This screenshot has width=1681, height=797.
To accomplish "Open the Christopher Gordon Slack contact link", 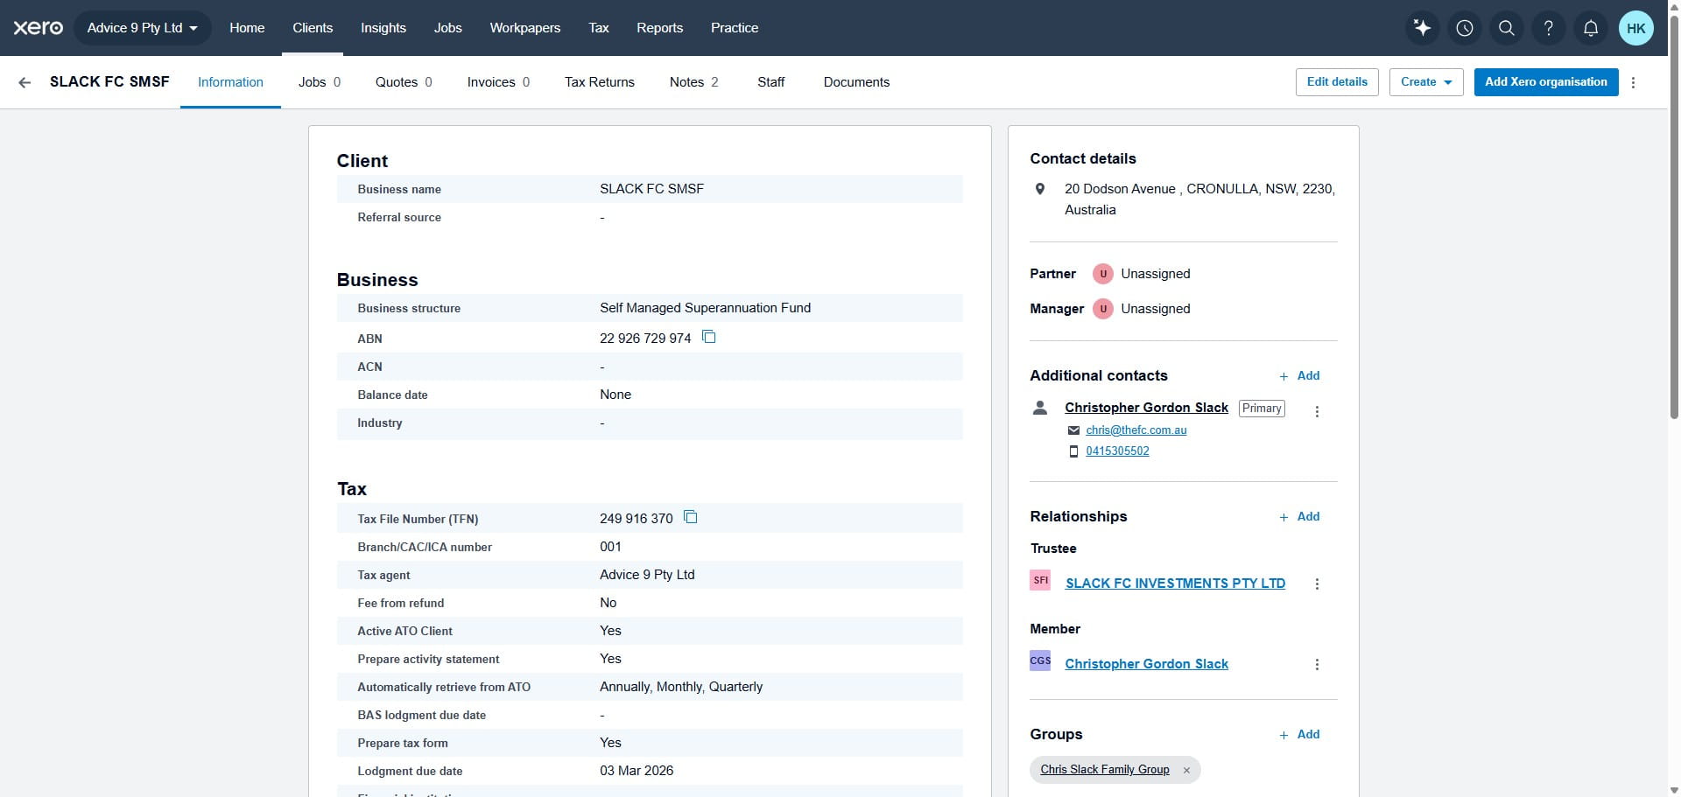I will coord(1146,408).
